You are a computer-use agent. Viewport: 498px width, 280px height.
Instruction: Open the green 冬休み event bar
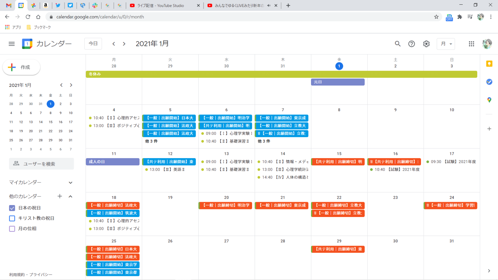(x=281, y=74)
